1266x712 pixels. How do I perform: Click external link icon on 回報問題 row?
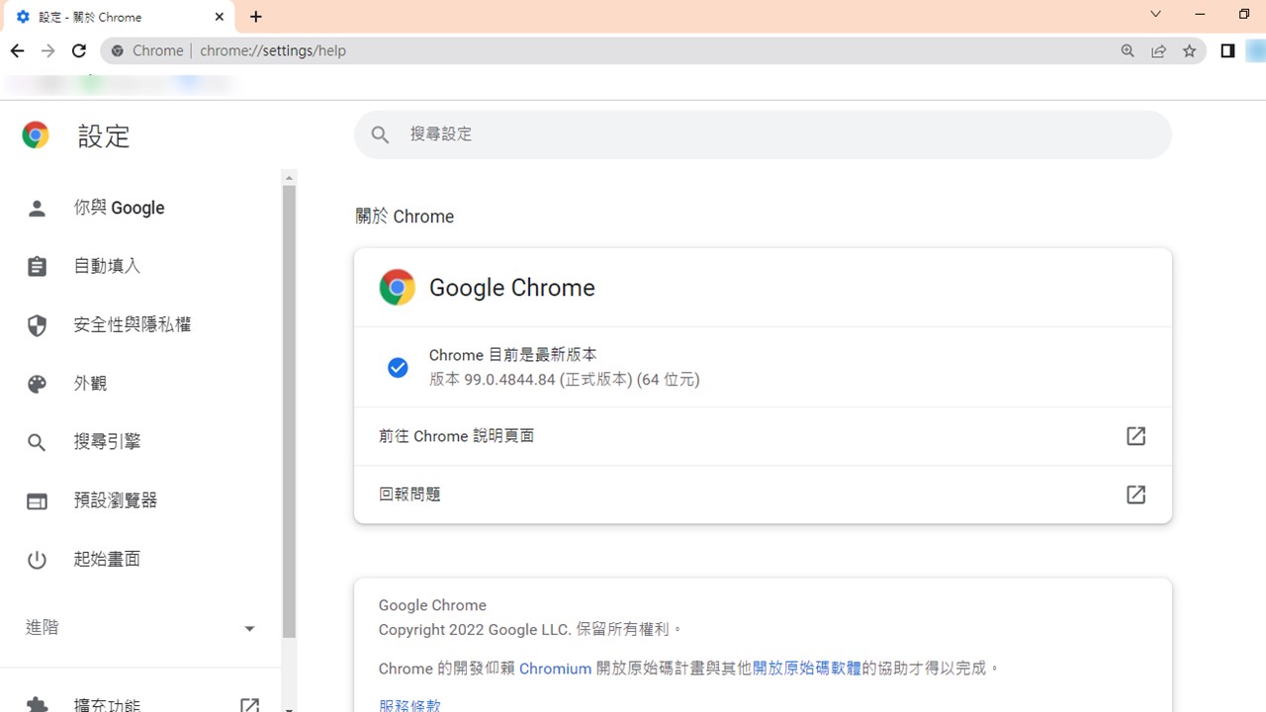1135,494
